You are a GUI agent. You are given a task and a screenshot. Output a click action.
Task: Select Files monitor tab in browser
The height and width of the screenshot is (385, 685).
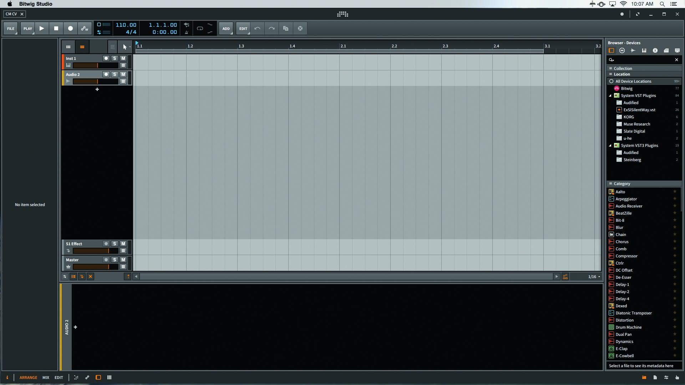[x=677, y=51]
